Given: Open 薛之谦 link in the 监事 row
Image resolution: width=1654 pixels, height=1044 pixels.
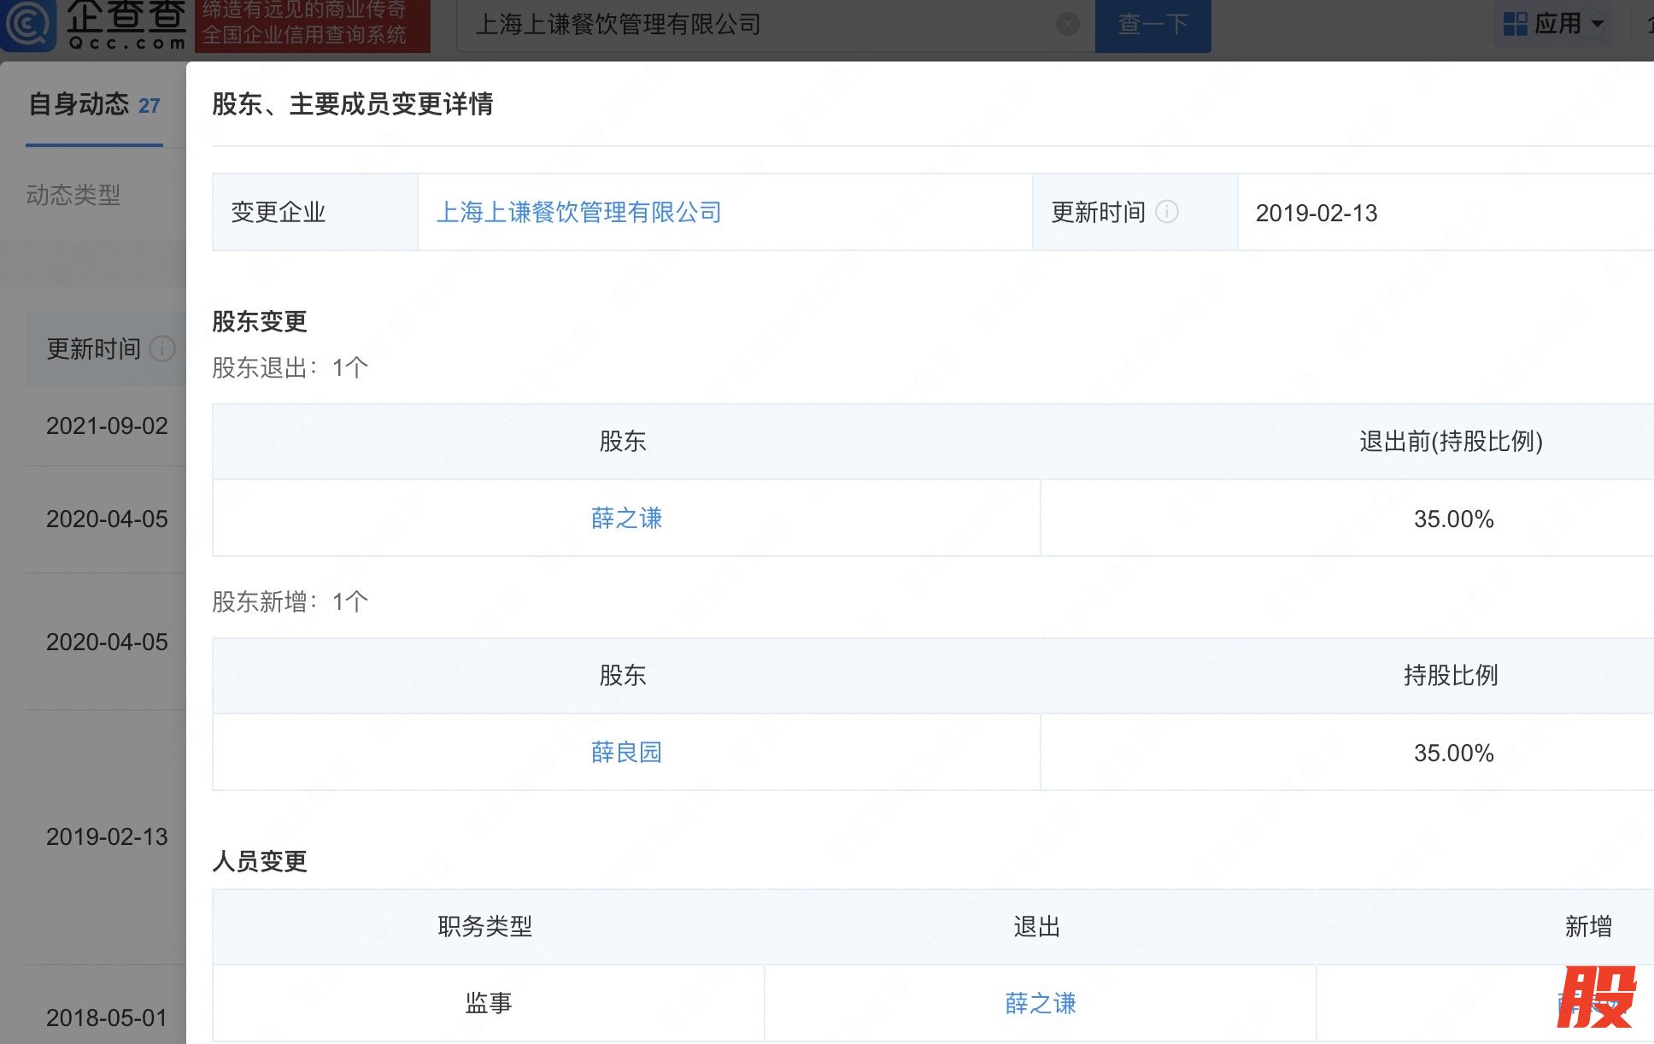Looking at the screenshot, I should 1040,1003.
